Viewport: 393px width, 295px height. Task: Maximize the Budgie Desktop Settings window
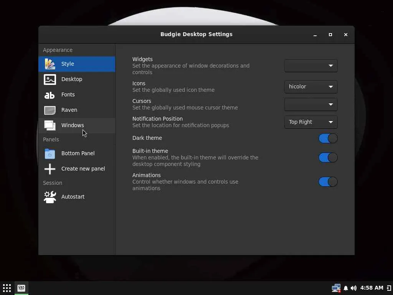click(x=330, y=35)
